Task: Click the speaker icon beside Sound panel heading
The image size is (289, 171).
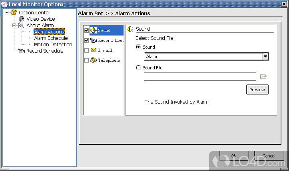Action: tap(130, 29)
